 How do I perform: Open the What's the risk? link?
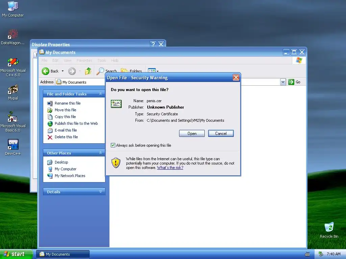point(170,168)
